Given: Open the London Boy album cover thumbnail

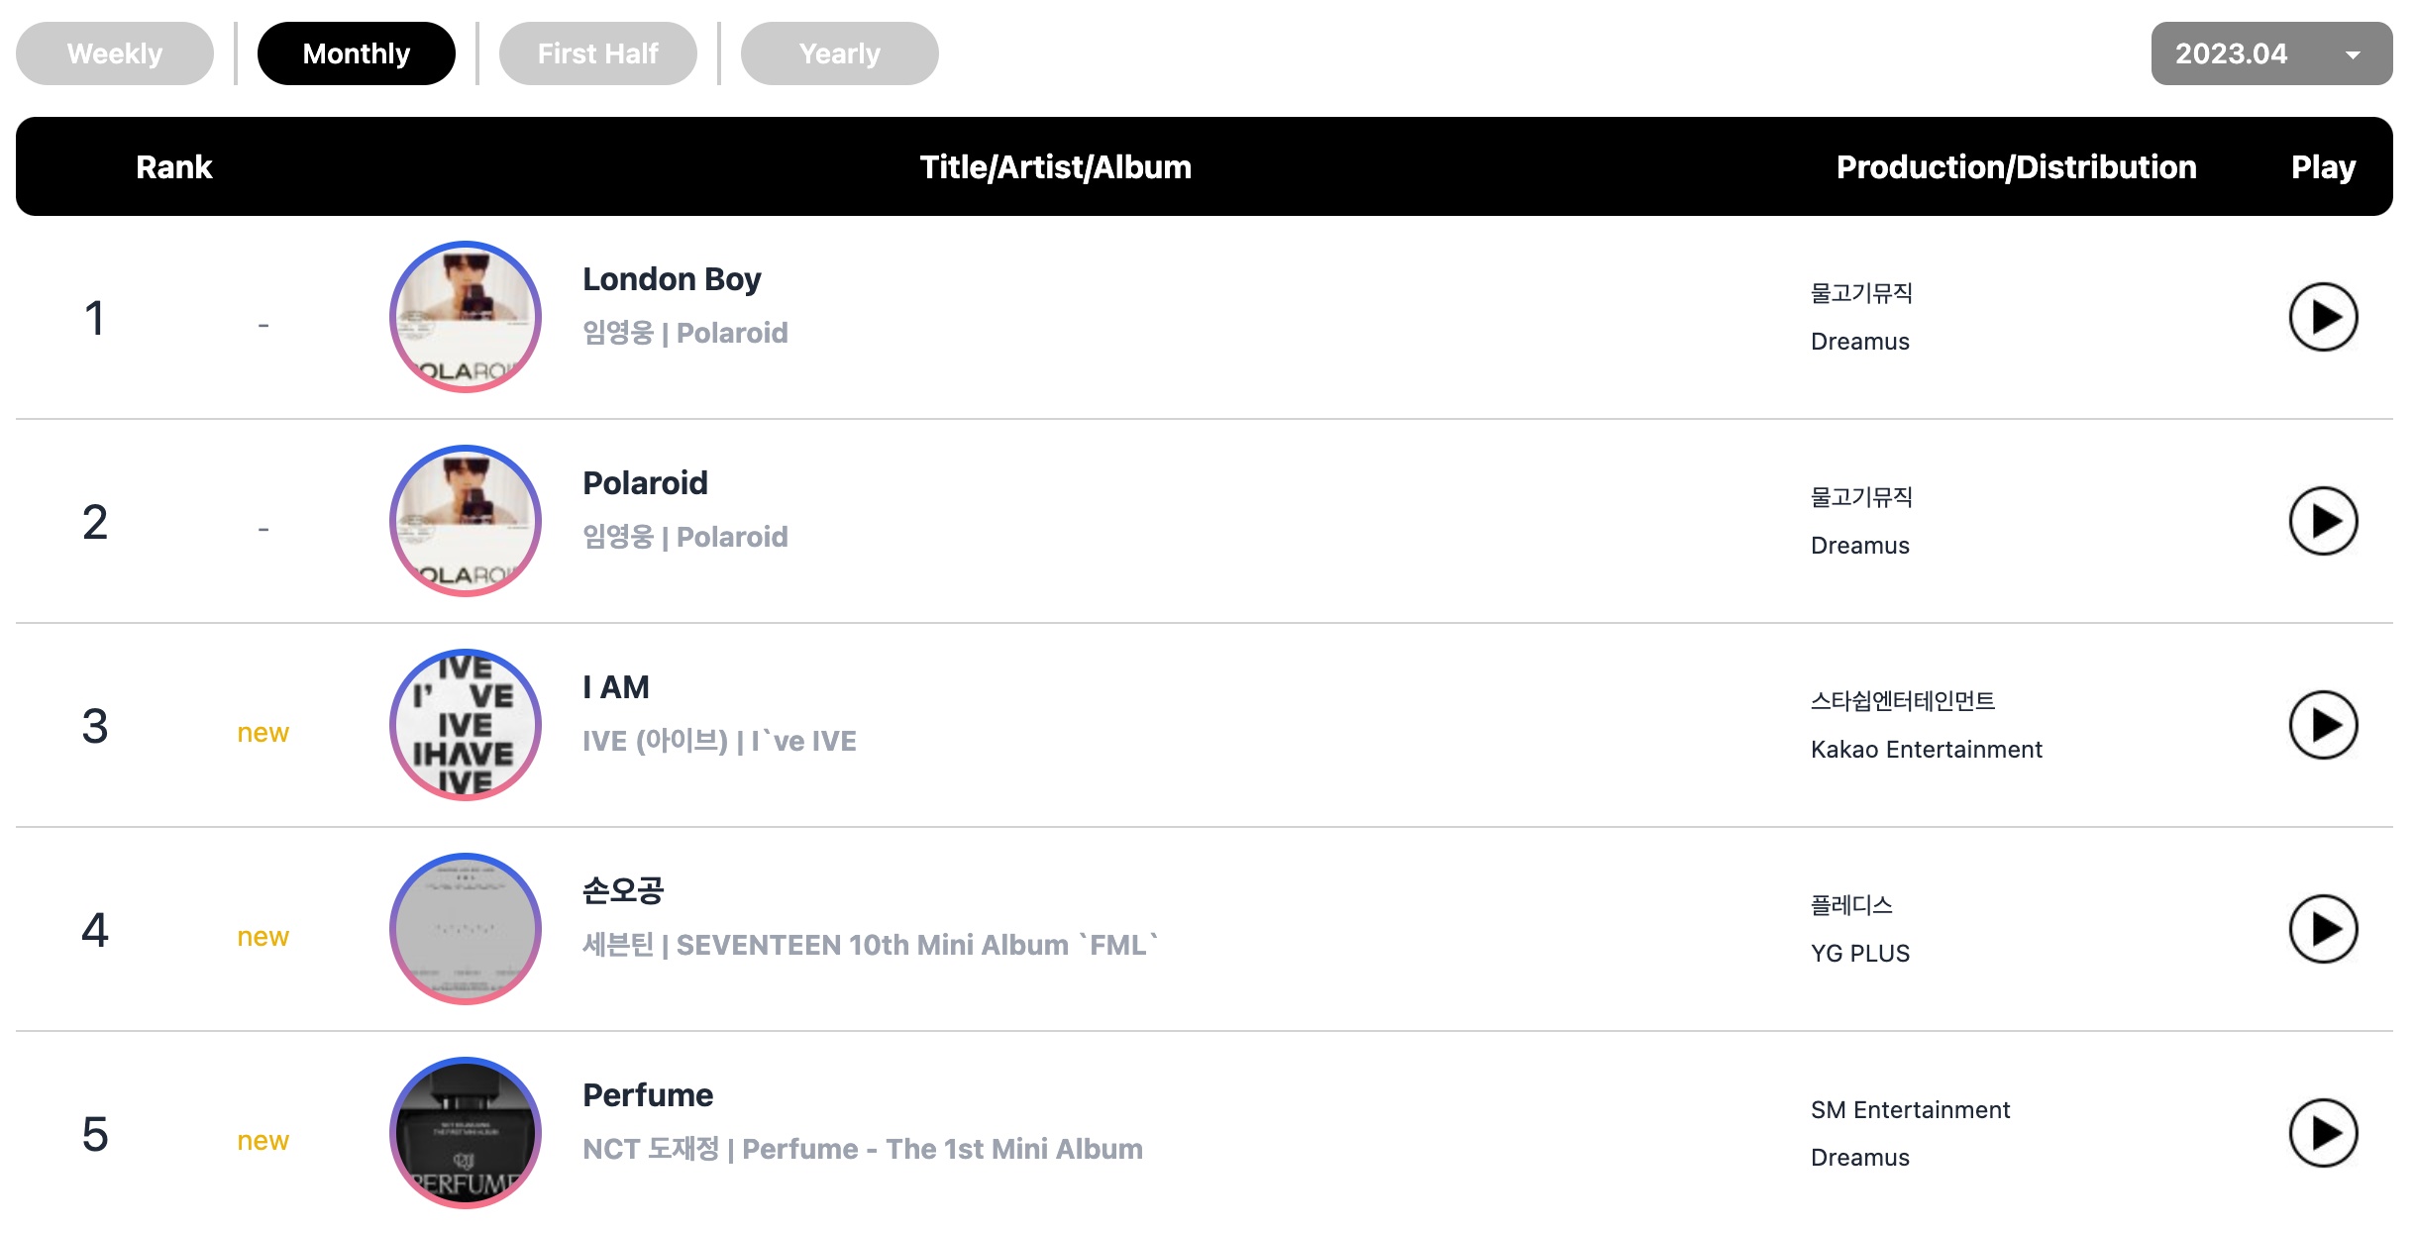Looking at the screenshot, I should (x=466, y=317).
